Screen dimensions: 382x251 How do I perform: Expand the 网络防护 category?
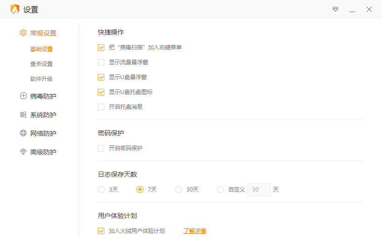tap(43, 133)
